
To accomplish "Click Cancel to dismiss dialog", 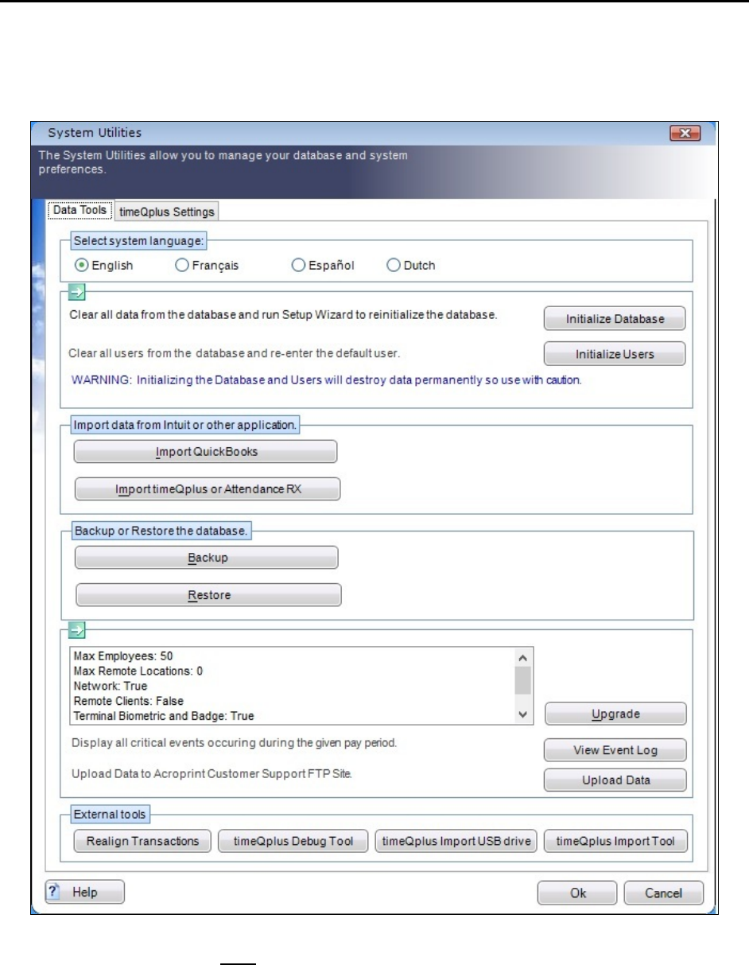I will (x=663, y=893).
